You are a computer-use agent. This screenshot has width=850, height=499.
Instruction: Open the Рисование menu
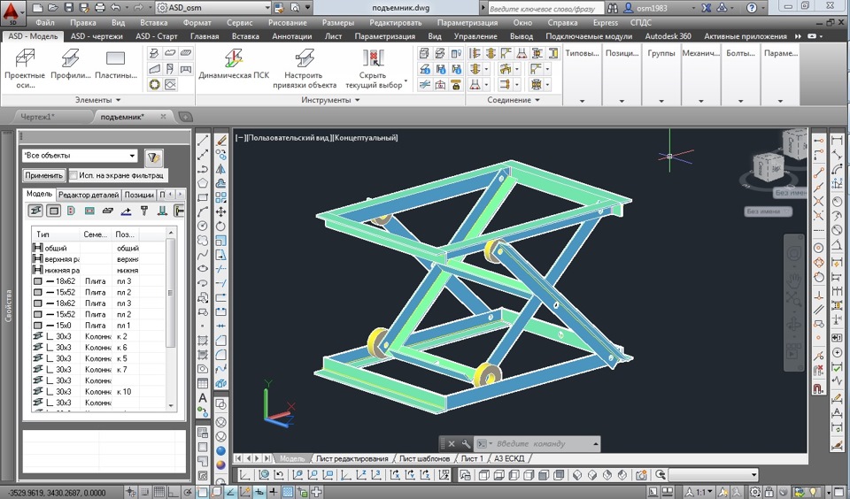point(288,21)
